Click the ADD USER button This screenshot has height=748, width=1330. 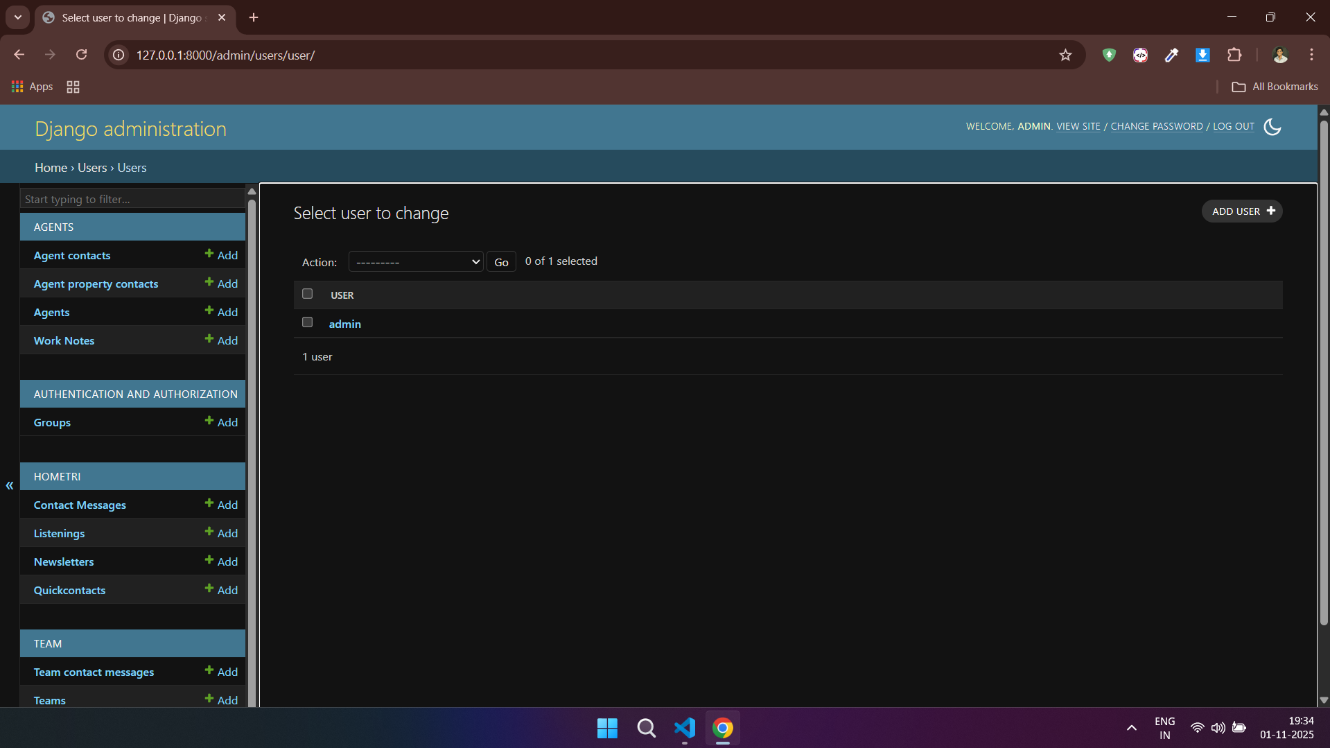1242,211
